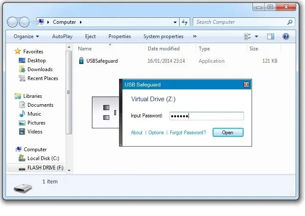Toggle the preview pane icon

click(271, 36)
